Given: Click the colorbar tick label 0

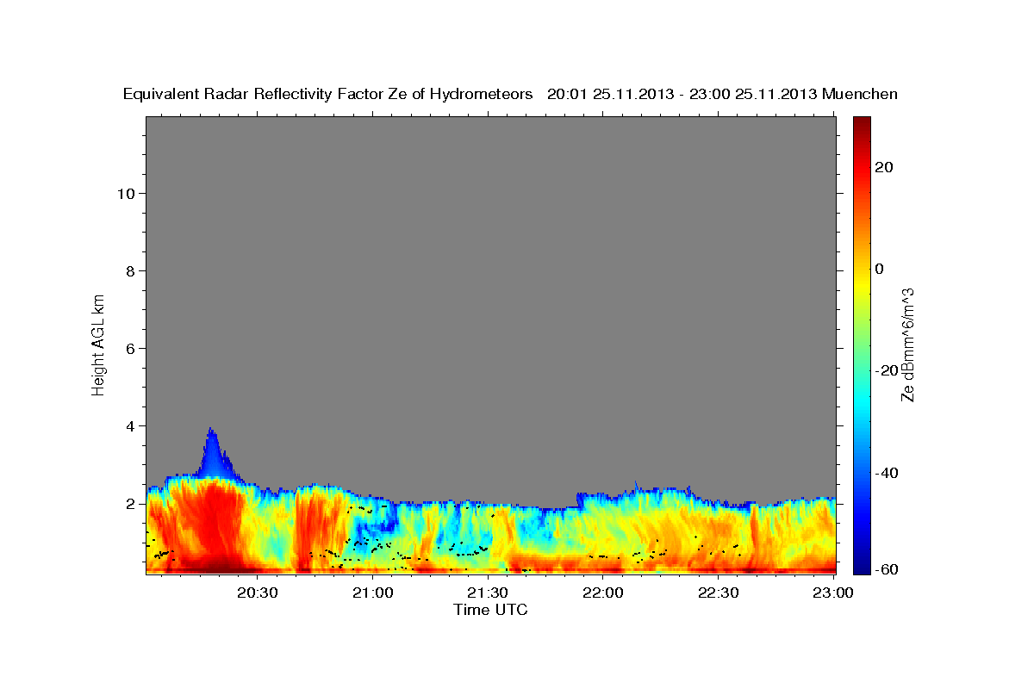Looking at the screenshot, I should tap(880, 269).
